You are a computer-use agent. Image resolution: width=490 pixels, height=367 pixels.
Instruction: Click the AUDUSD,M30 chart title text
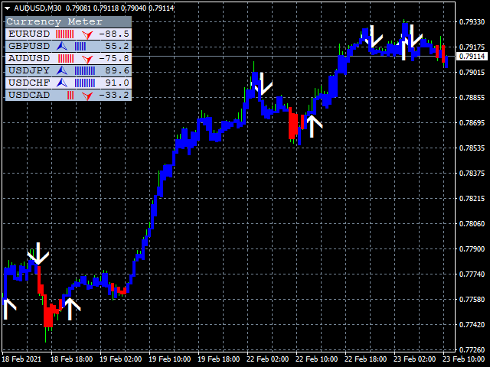[38, 8]
